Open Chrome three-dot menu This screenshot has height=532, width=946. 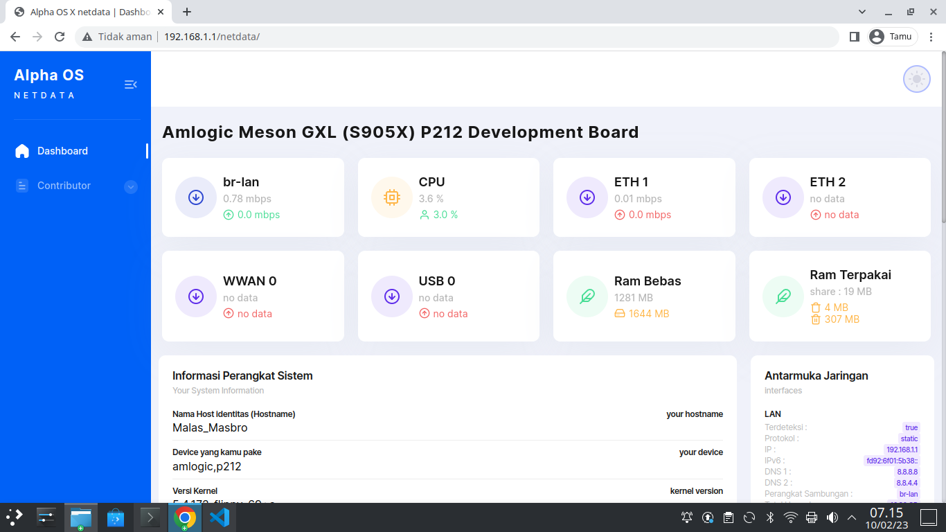pyautogui.click(x=931, y=37)
